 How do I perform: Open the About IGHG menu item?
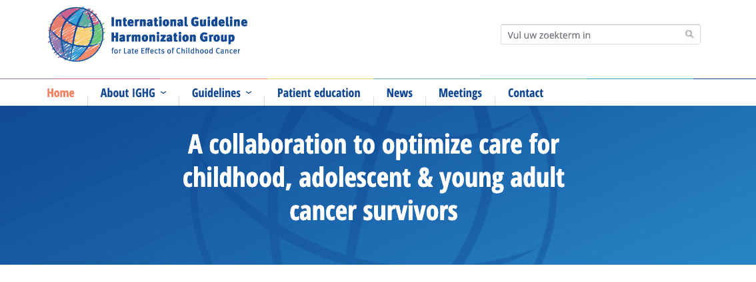tap(128, 93)
